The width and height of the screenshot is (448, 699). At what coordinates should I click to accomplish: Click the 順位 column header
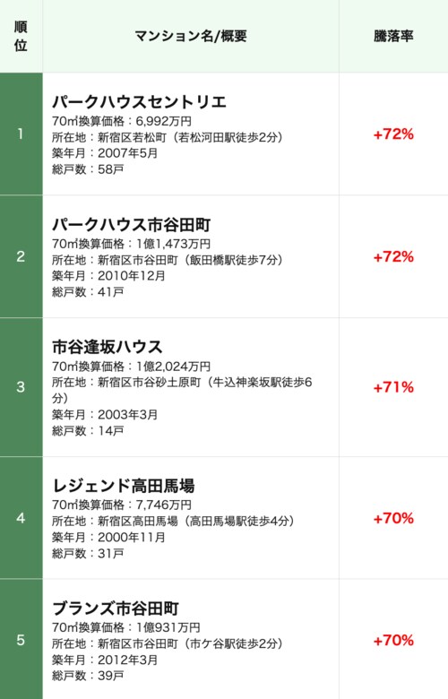point(21,36)
